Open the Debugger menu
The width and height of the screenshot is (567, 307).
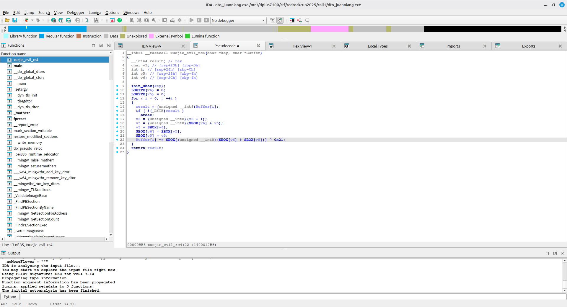(76, 12)
